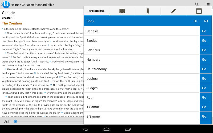Select Exodus in the book list
This screenshot has height=133, width=213.
tap(142, 41)
